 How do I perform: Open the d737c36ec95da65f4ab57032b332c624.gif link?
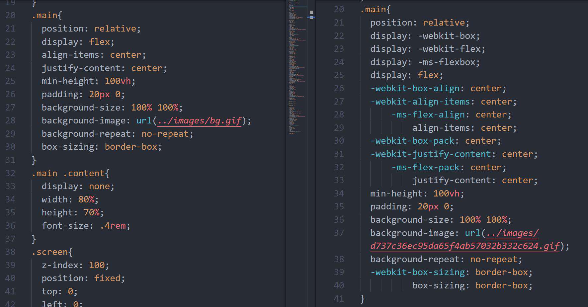click(465, 246)
